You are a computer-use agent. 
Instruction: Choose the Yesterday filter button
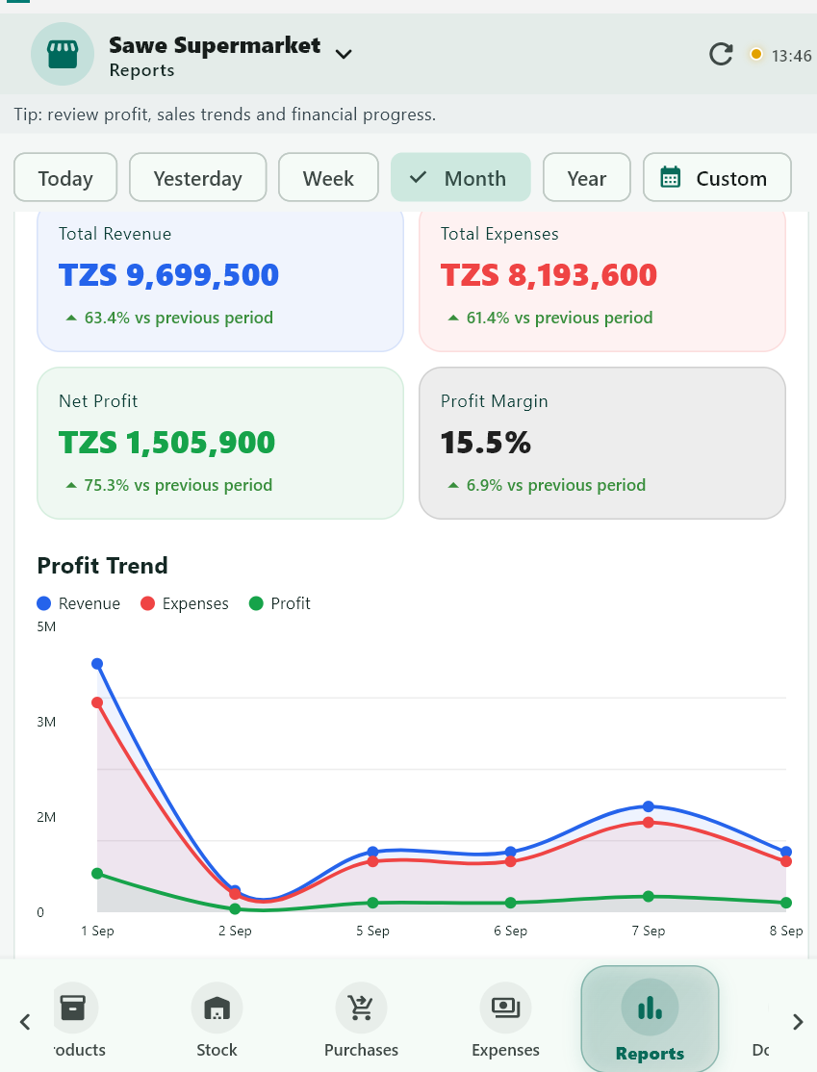[197, 178]
